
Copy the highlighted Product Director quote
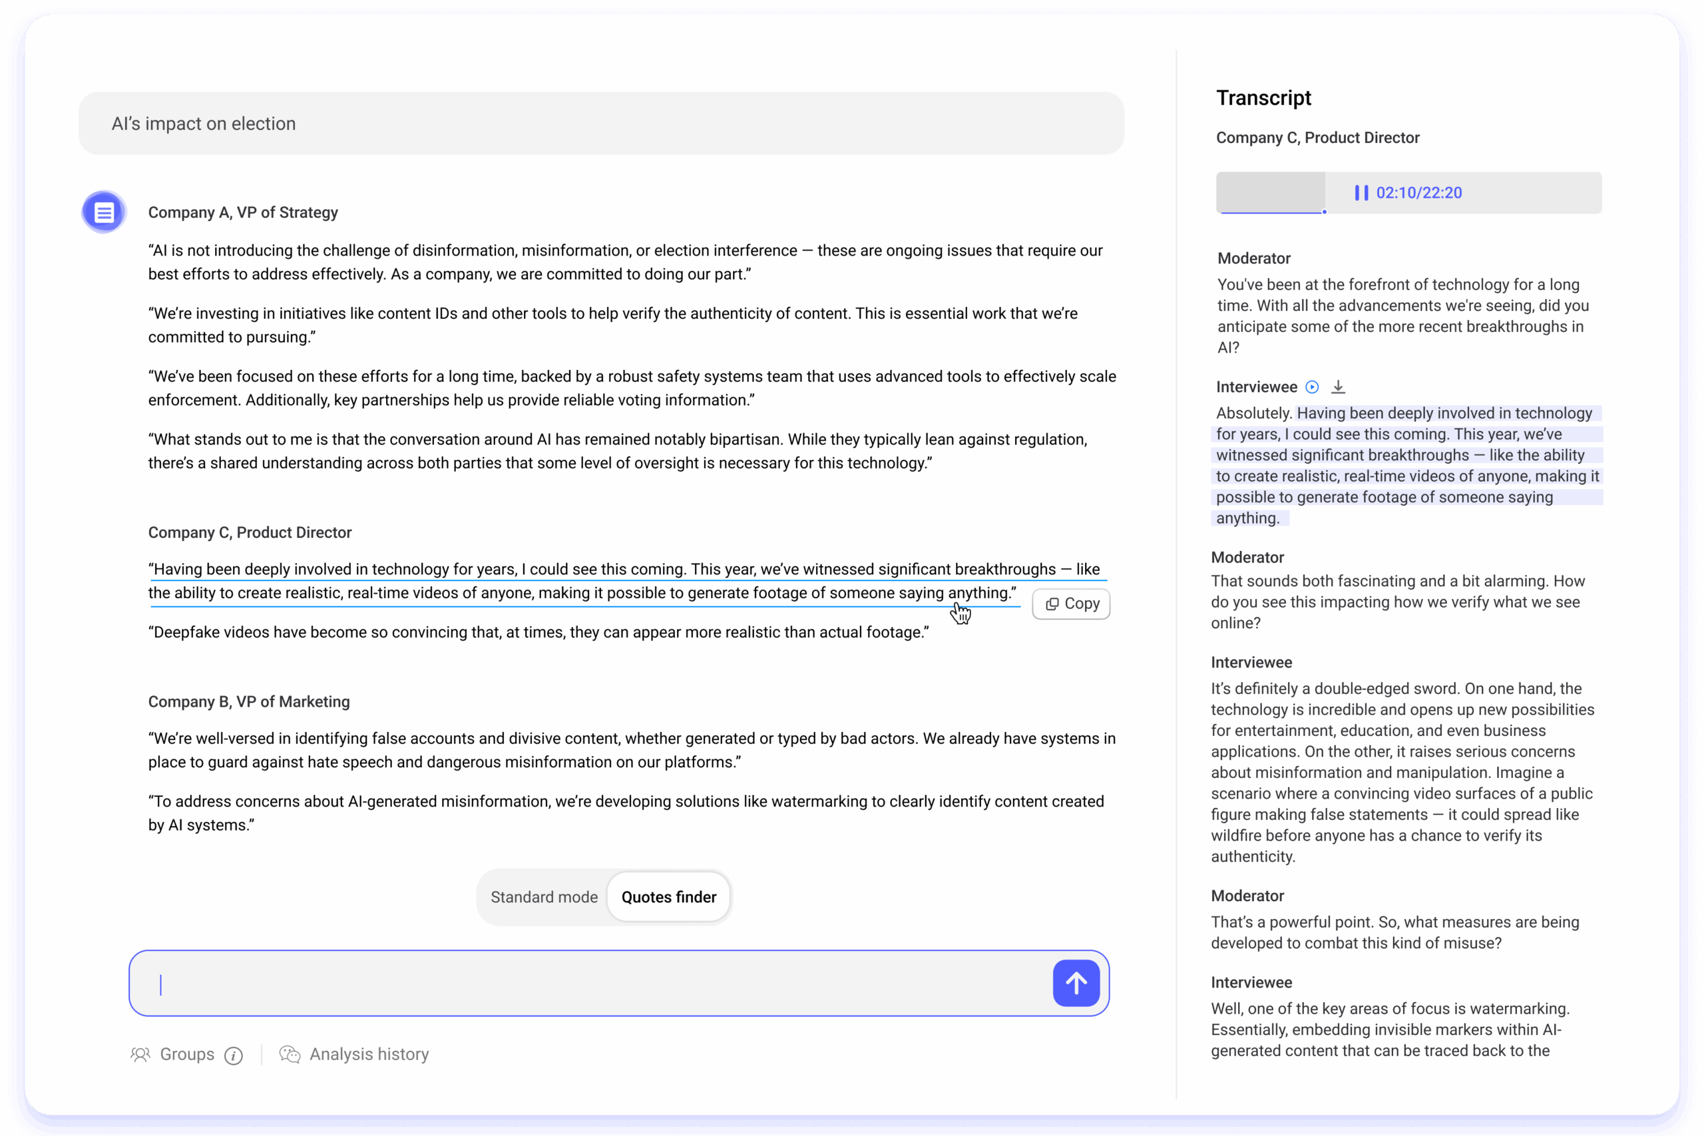[1072, 604]
